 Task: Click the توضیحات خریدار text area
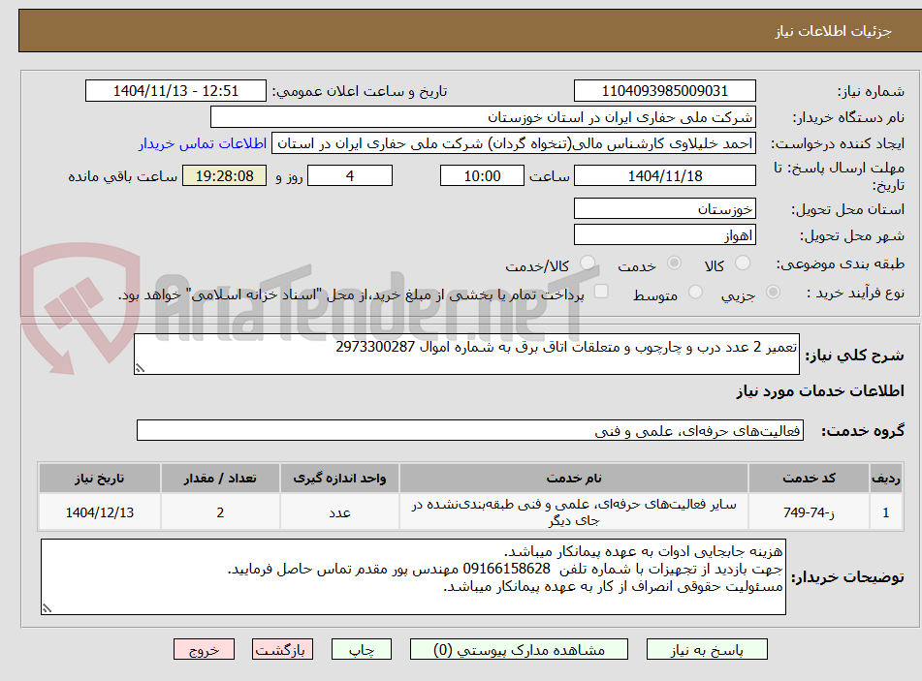[x=413, y=577]
